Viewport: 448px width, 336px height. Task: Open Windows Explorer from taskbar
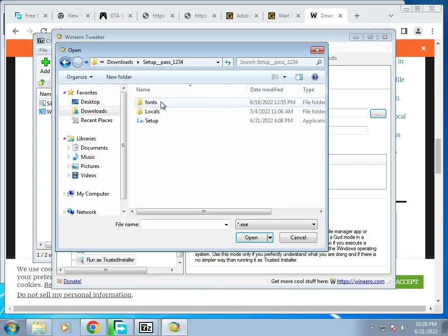(x=39, y=327)
